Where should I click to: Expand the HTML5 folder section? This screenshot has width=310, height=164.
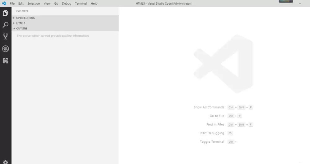point(21,23)
